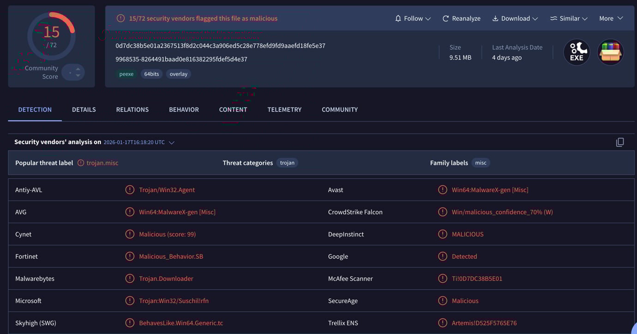
Task: Click the Follow bell icon
Action: click(397, 18)
